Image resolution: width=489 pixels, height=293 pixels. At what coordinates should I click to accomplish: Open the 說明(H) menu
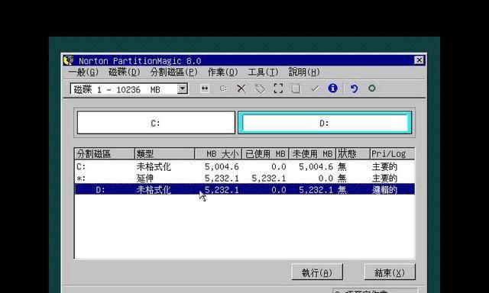pos(304,72)
